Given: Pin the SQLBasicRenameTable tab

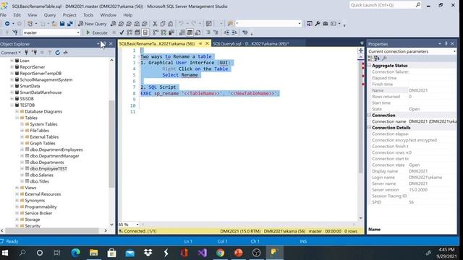Looking at the screenshot, I should pyautogui.click(x=200, y=43).
